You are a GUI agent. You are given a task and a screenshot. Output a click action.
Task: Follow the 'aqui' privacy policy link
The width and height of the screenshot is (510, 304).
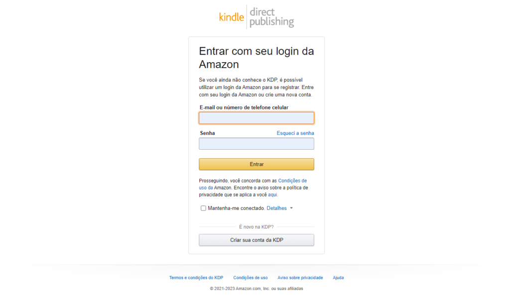click(x=272, y=195)
